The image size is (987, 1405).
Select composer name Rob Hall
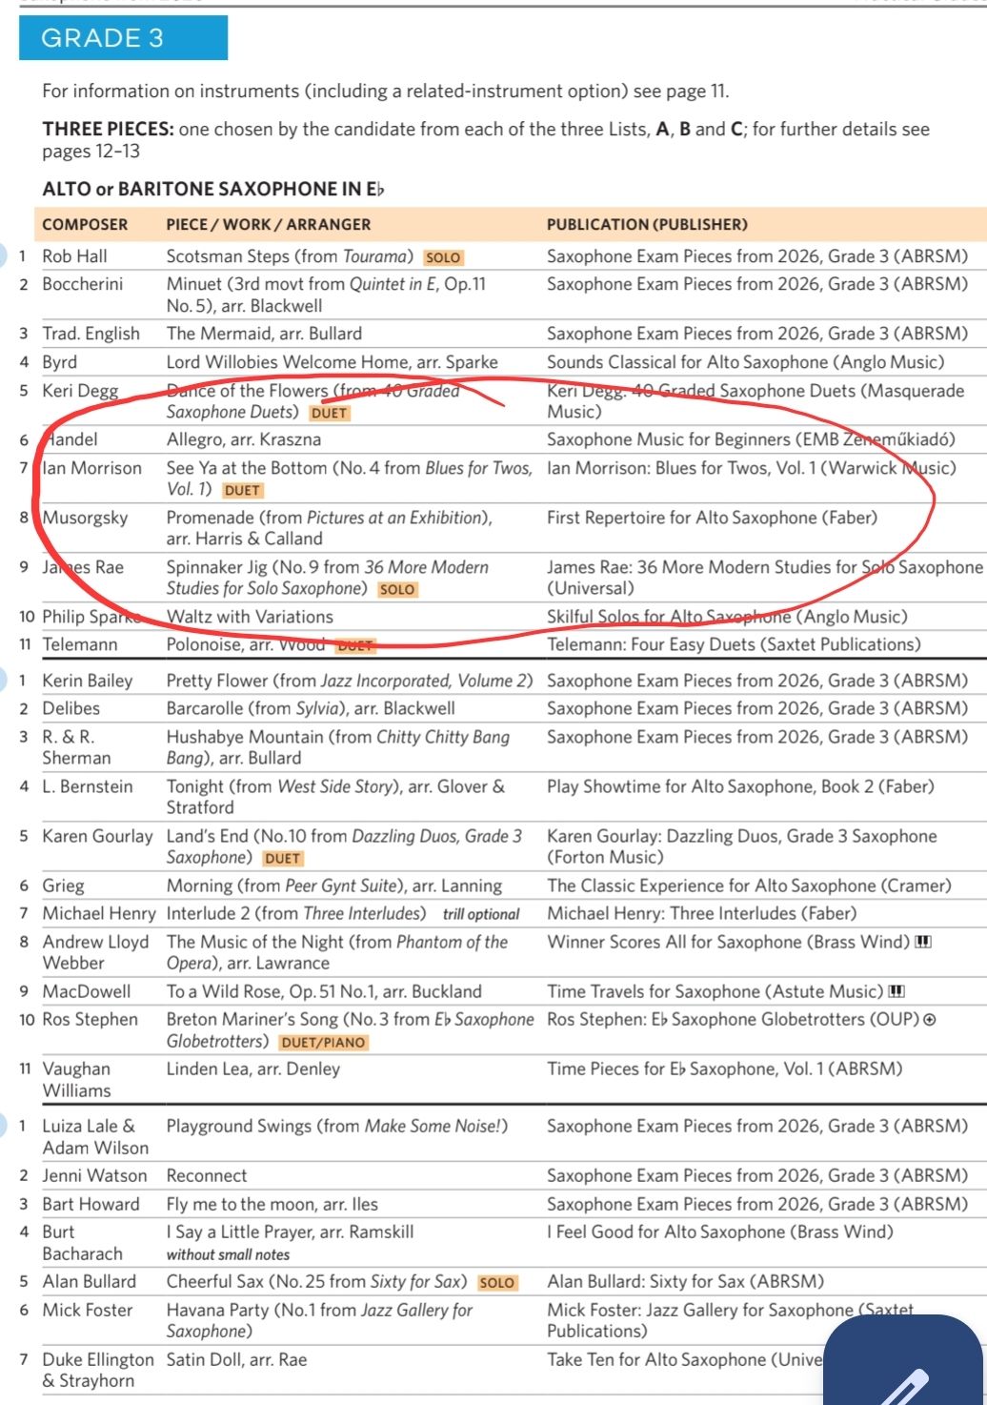click(x=75, y=256)
